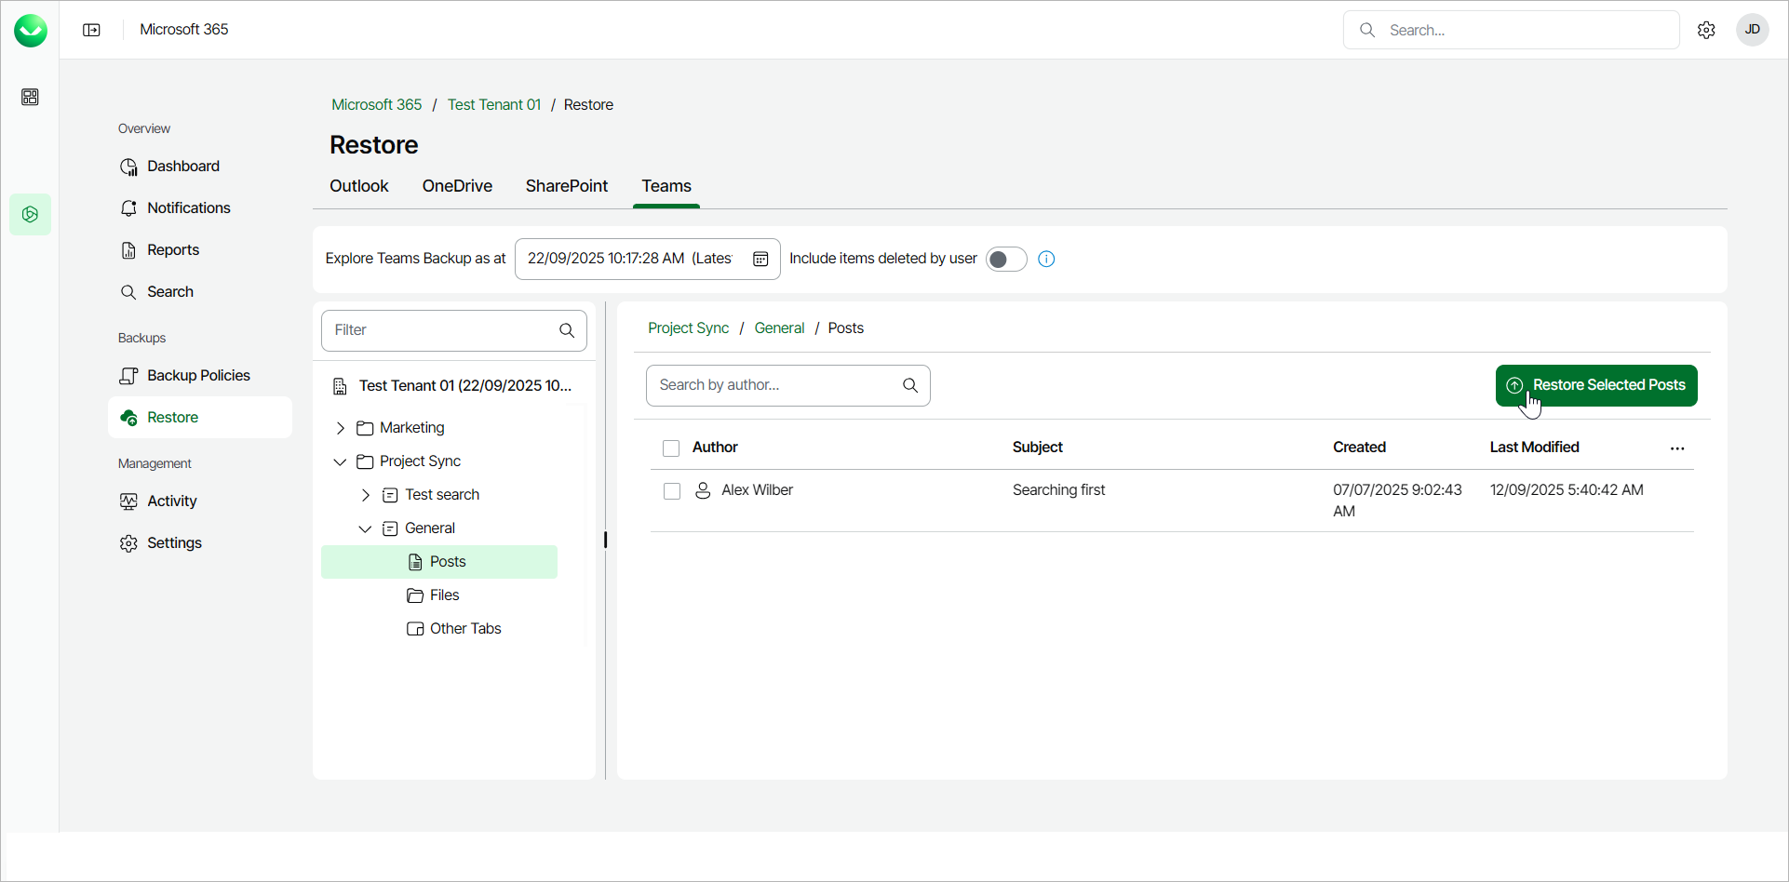This screenshot has width=1789, height=882.
Task: Expand the Marketing team folder
Action: [341, 428]
